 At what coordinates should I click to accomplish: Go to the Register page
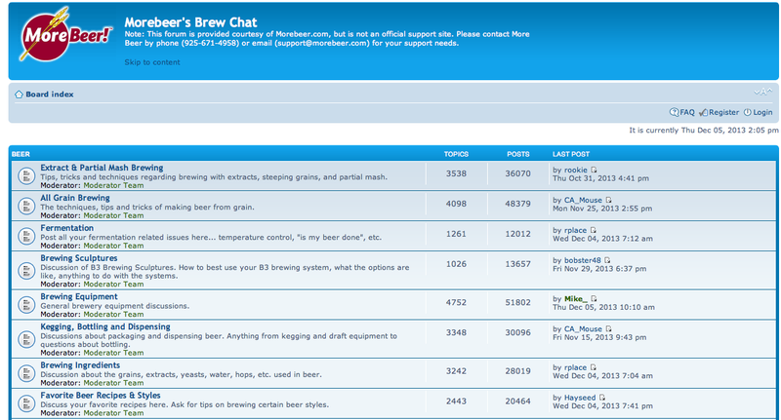tap(723, 112)
